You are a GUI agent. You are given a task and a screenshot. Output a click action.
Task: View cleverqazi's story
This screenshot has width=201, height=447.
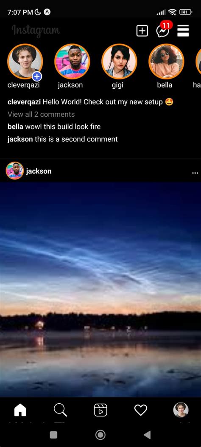click(x=25, y=62)
